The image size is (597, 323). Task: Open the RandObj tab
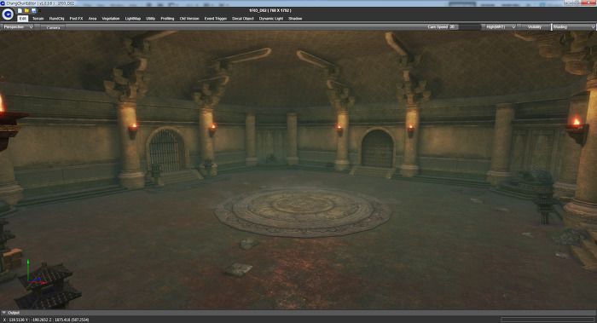pos(57,18)
